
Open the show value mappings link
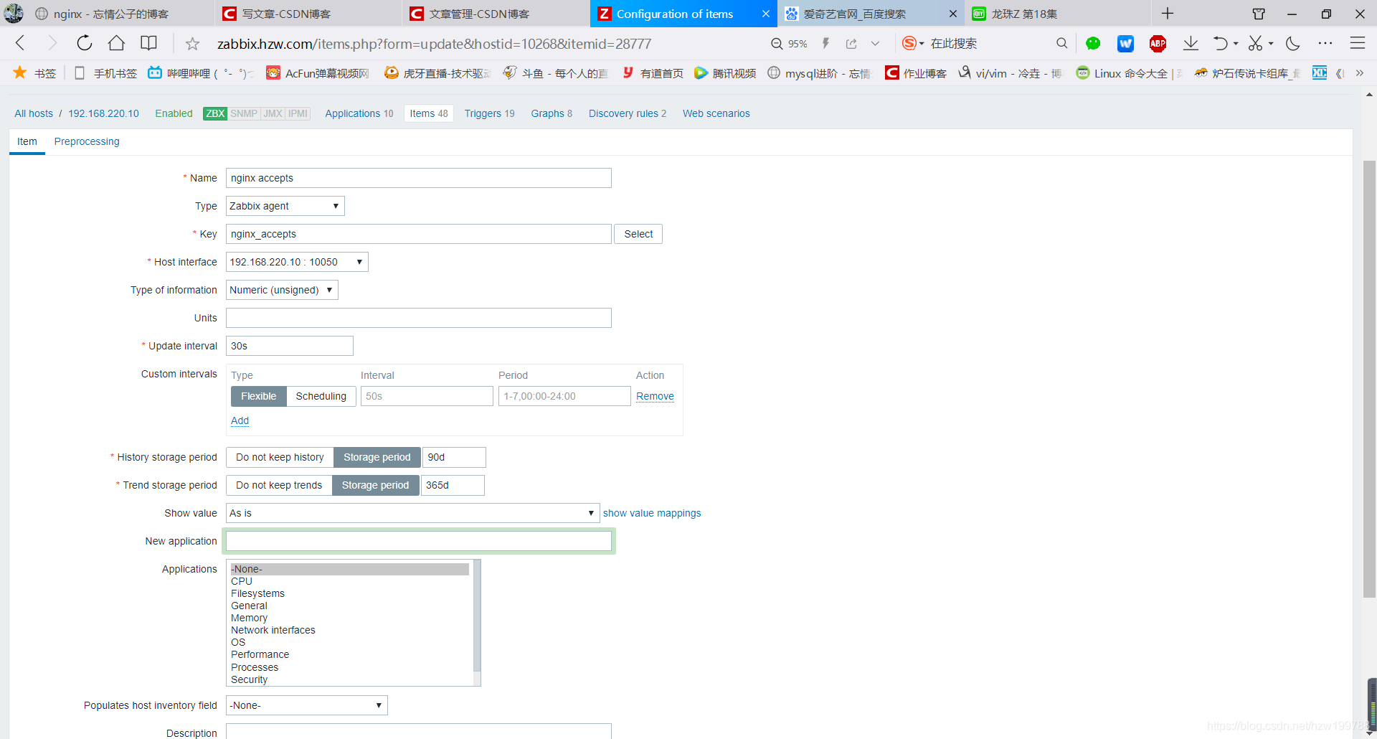[651, 513]
